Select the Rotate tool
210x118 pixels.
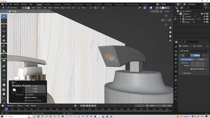[x=4, y=31]
